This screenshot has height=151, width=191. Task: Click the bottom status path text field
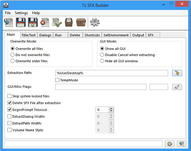[x=83, y=144]
